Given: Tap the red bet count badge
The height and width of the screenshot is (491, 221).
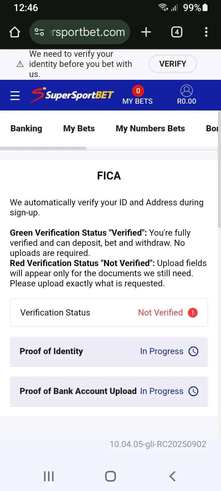Looking at the screenshot, I should coord(138,91).
